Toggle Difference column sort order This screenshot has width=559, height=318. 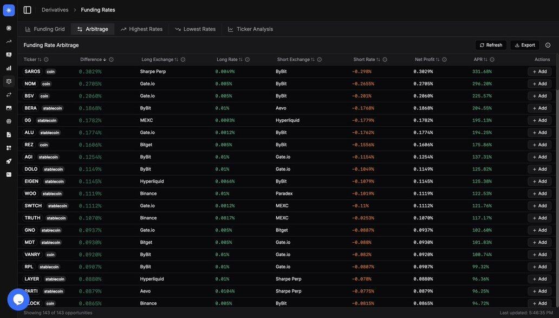[93, 60]
